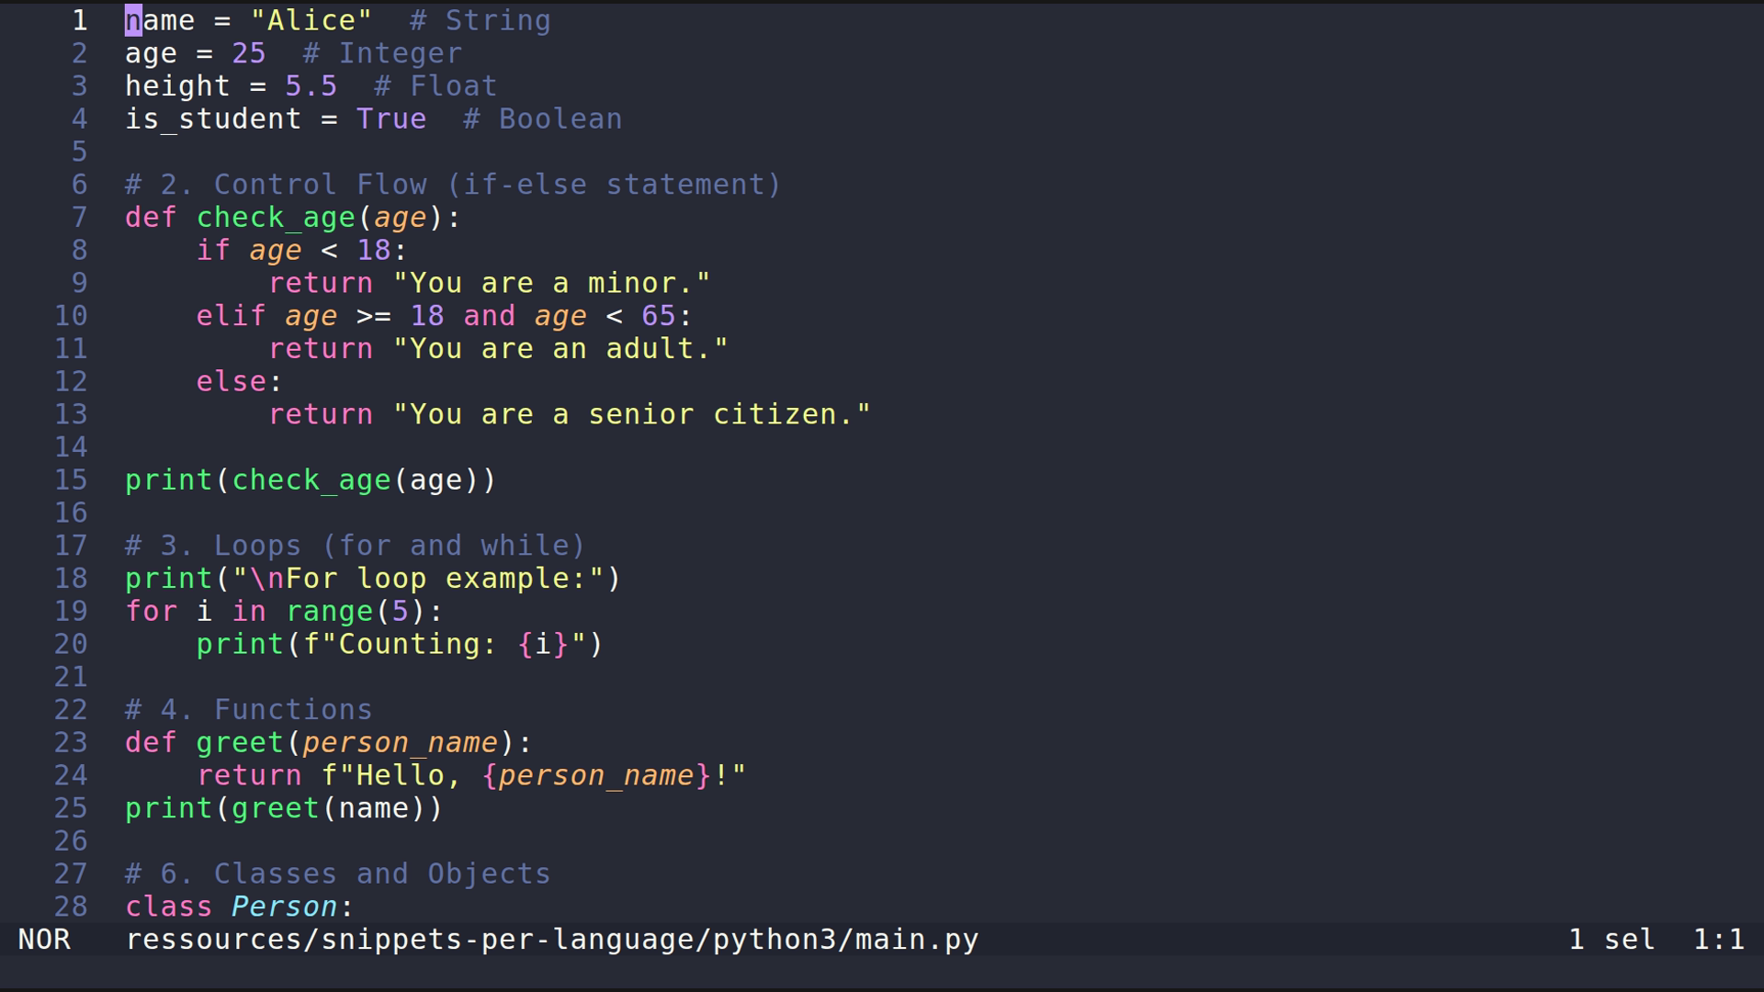This screenshot has width=1764, height=992.
Task: Select the elif keyword on line 10
Action: pyautogui.click(x=230, y=315)
